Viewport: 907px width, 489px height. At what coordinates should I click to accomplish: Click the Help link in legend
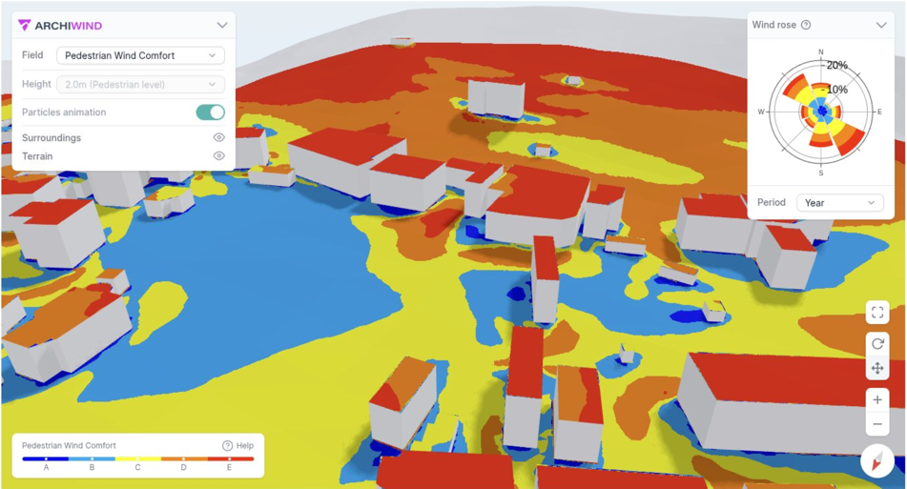coord(238,446)
